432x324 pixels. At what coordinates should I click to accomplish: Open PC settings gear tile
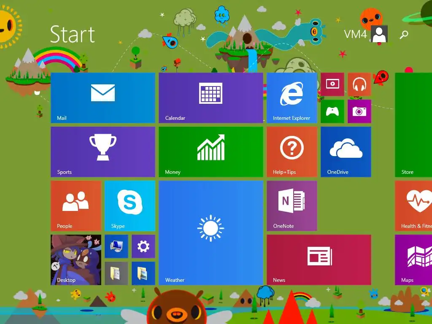click(143, 246)
